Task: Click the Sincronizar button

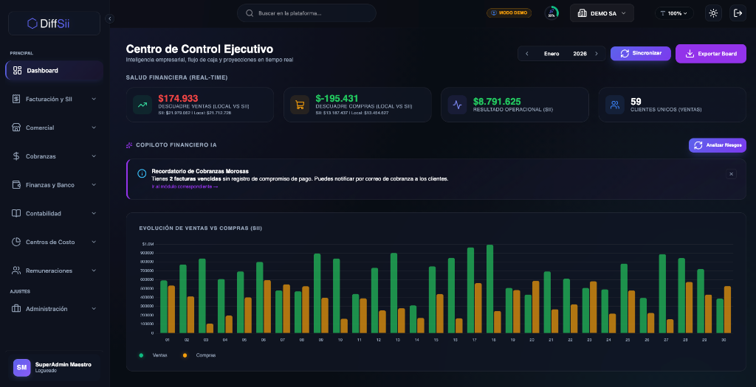Action: [x=640, y=53]
